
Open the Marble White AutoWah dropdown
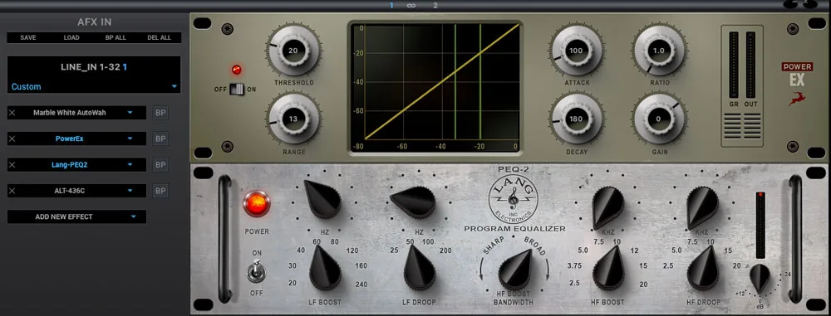(x=130, y=113)
